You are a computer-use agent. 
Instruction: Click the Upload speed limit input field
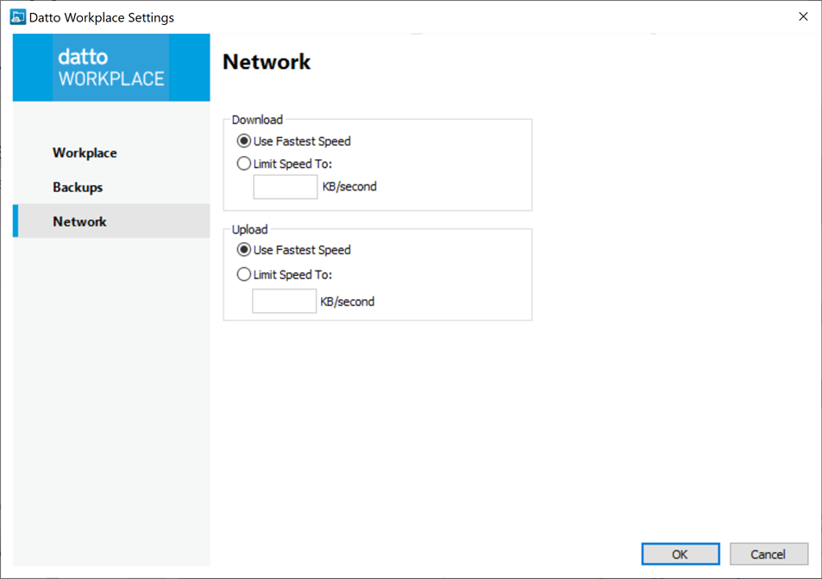tap(284, 302)
